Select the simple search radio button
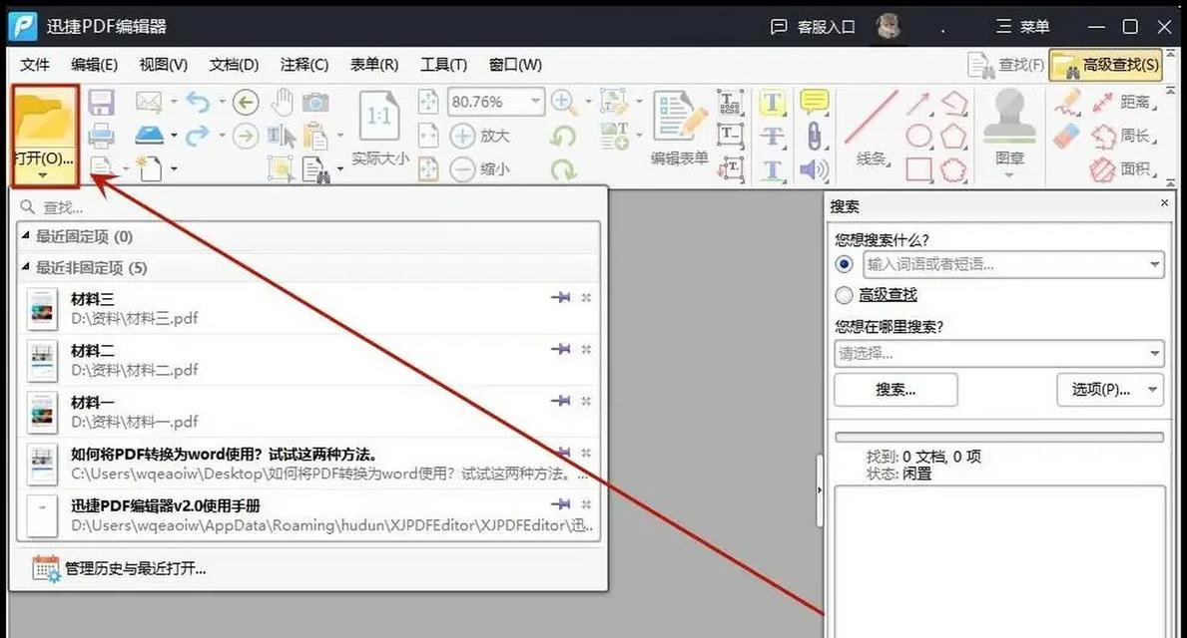 [x=844, y=264]
